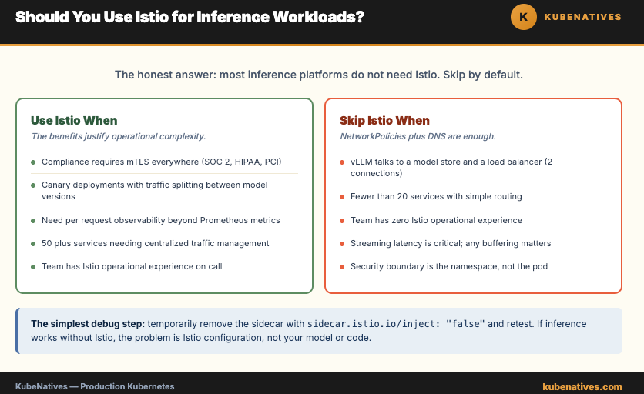Viewport: 644px width, 394px height.
Task: Click 'Team has Istio operational experience on call'
Action: [132, 266]
